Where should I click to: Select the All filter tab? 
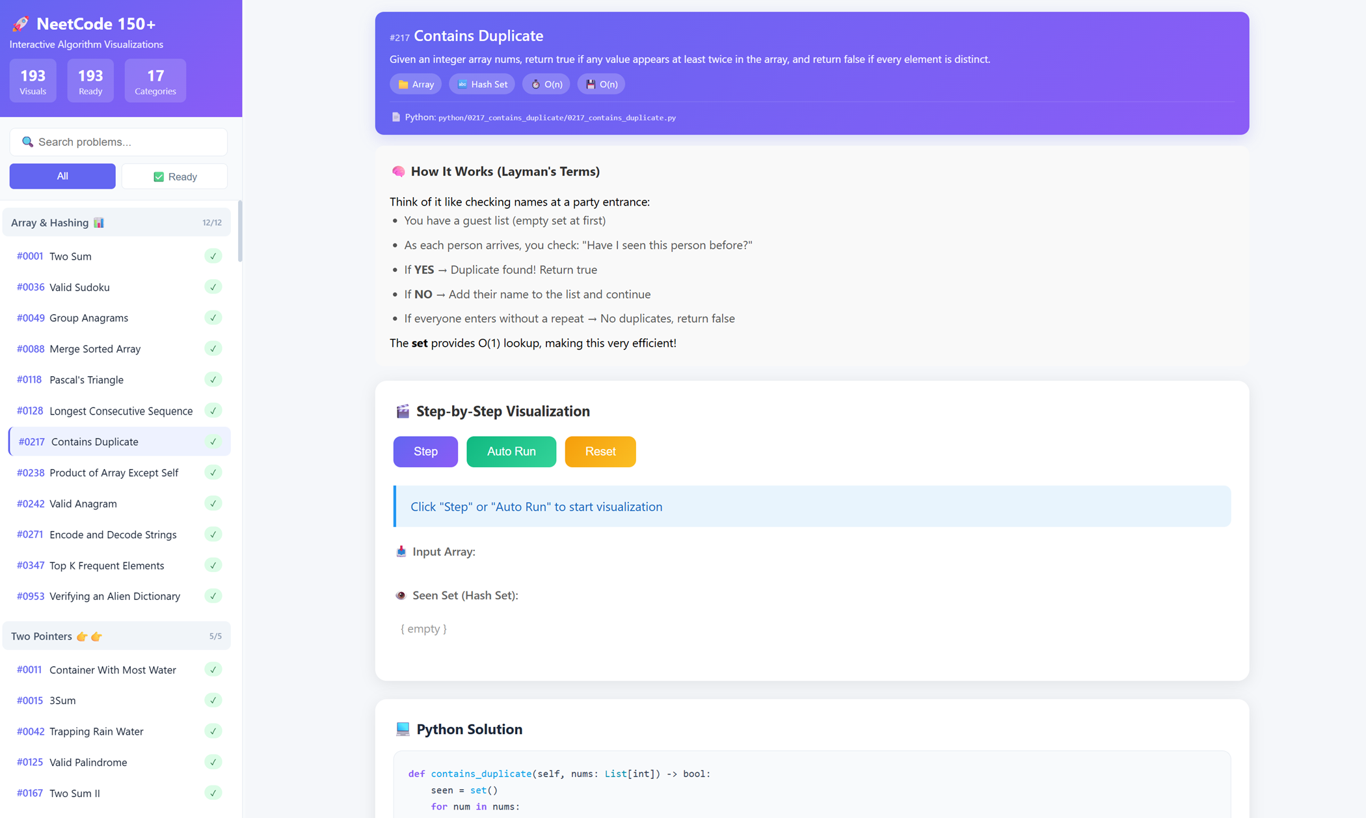point(62,176)
